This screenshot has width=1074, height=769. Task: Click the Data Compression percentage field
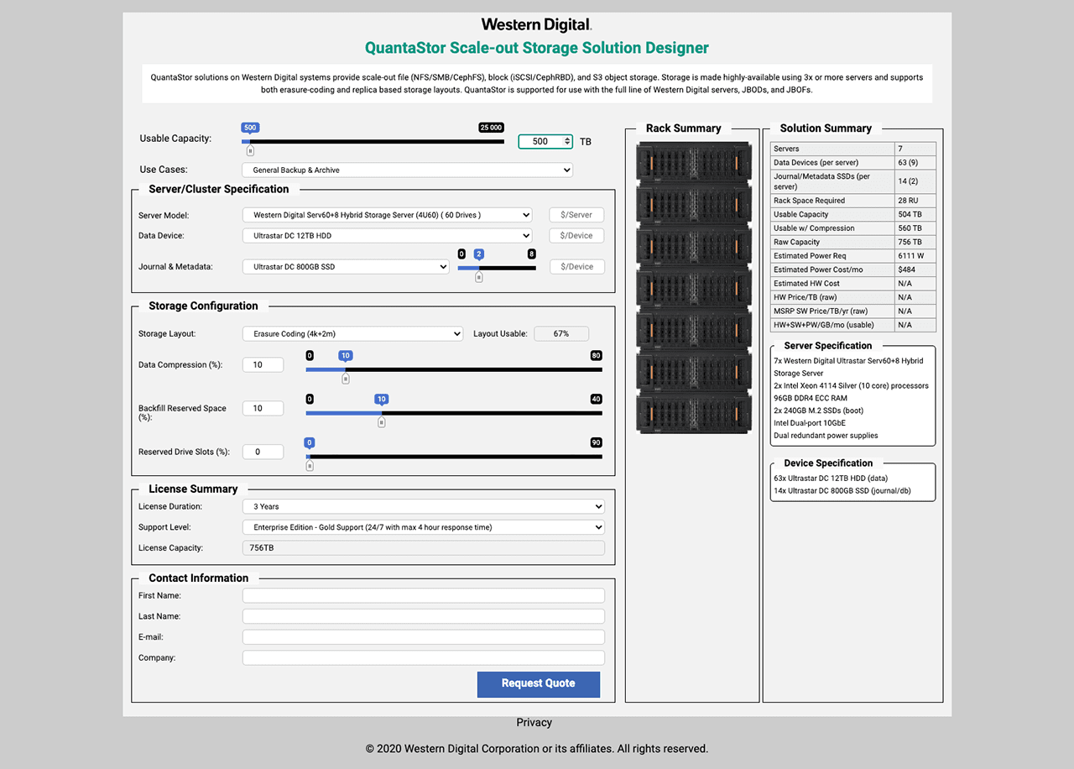[x=263, y=364]
